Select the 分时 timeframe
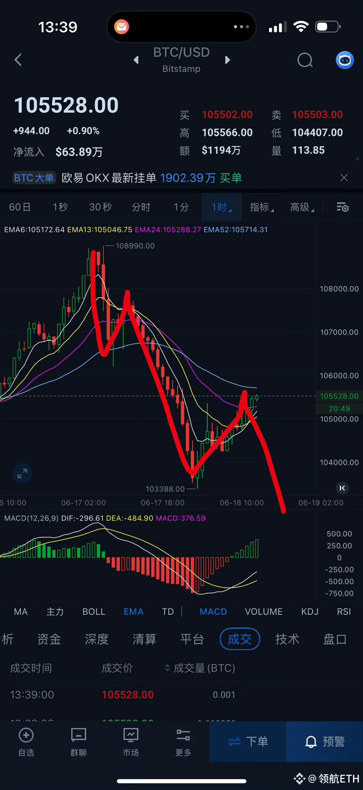 tap(141, 207)
